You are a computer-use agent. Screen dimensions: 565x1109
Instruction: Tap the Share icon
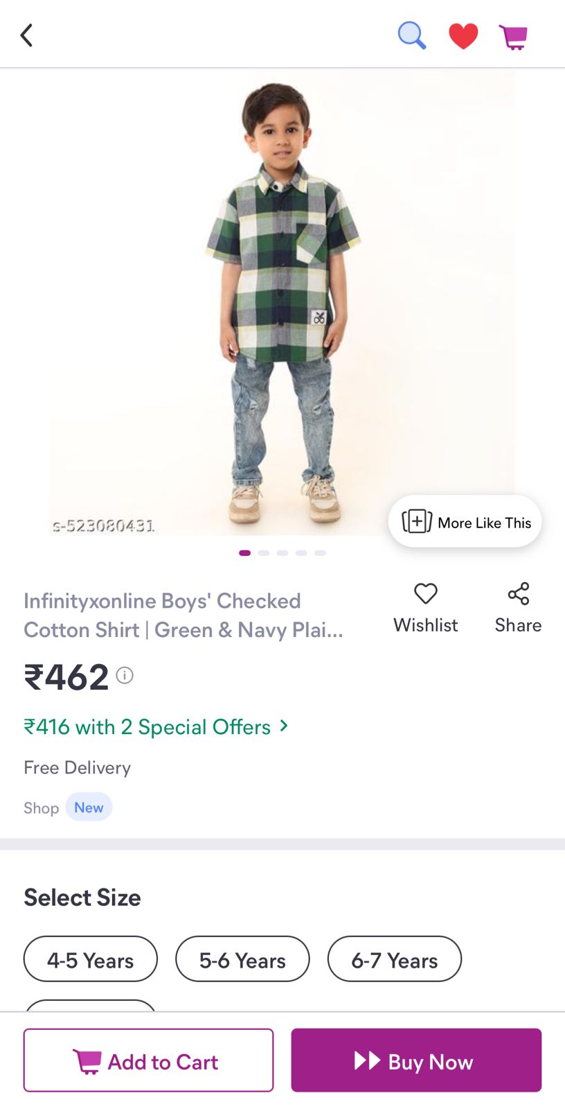click(x=518, y=594)
